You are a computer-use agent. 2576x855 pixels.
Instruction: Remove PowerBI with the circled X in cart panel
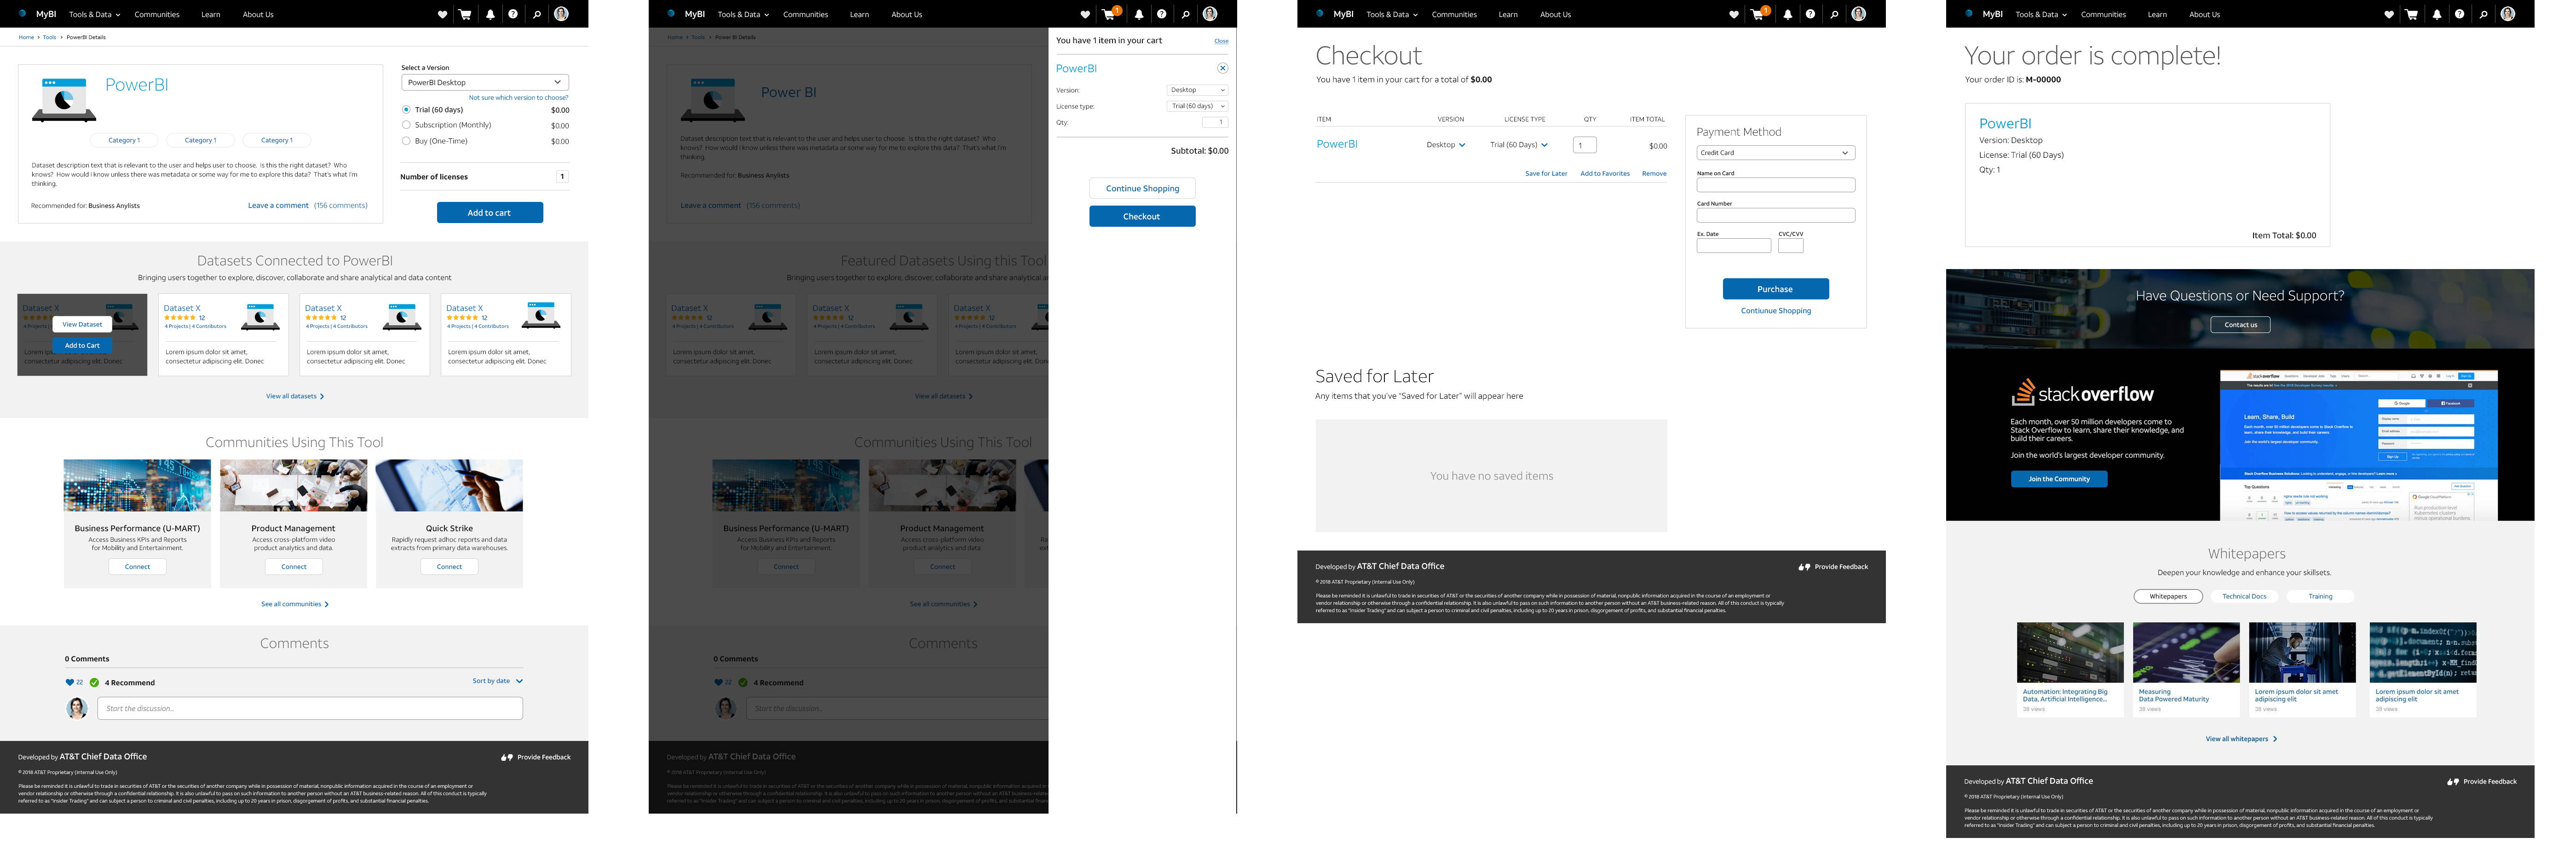(1222, 68)
